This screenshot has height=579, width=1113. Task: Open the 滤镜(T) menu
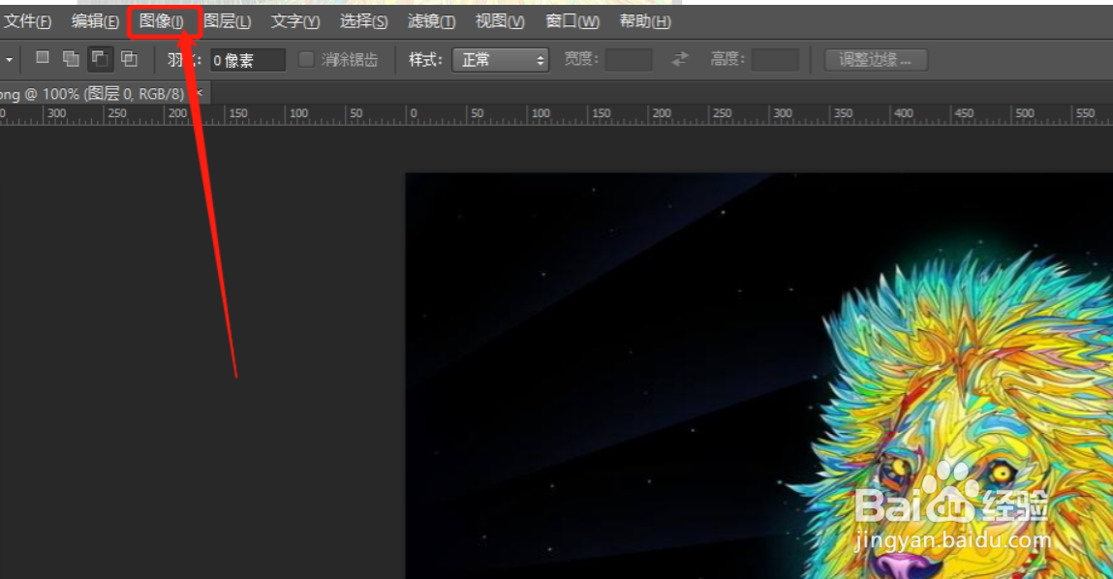coord(432,21)
